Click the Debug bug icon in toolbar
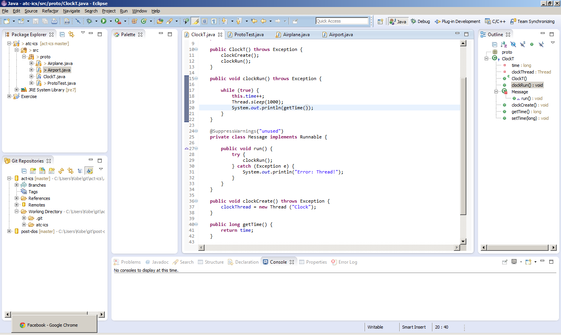Screen dimensions: 561x336 [x=89, y=21]
